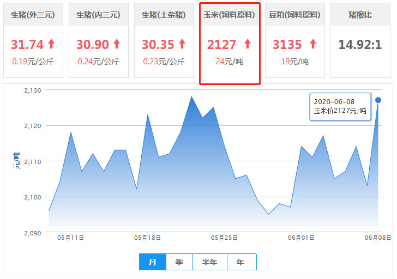Viewport: 397px width, 279px height.
Task: Switch chart to 半年 half-year view
Action: [209, 262]
